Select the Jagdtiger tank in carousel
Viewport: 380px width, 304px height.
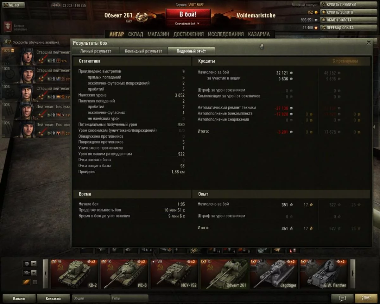pos(274,274)
